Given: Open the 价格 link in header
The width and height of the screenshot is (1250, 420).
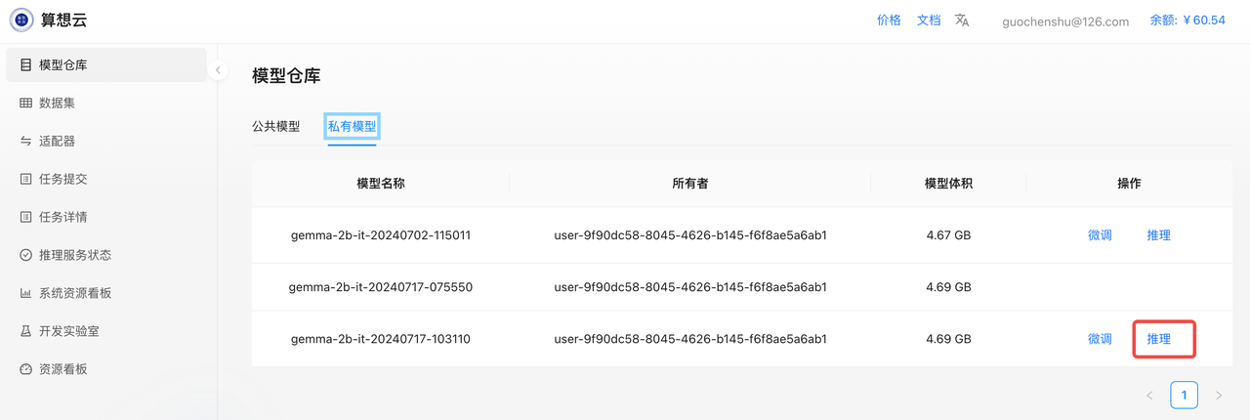Looking at the screenshot, I should pyautogui.click(x=889, y=21).
